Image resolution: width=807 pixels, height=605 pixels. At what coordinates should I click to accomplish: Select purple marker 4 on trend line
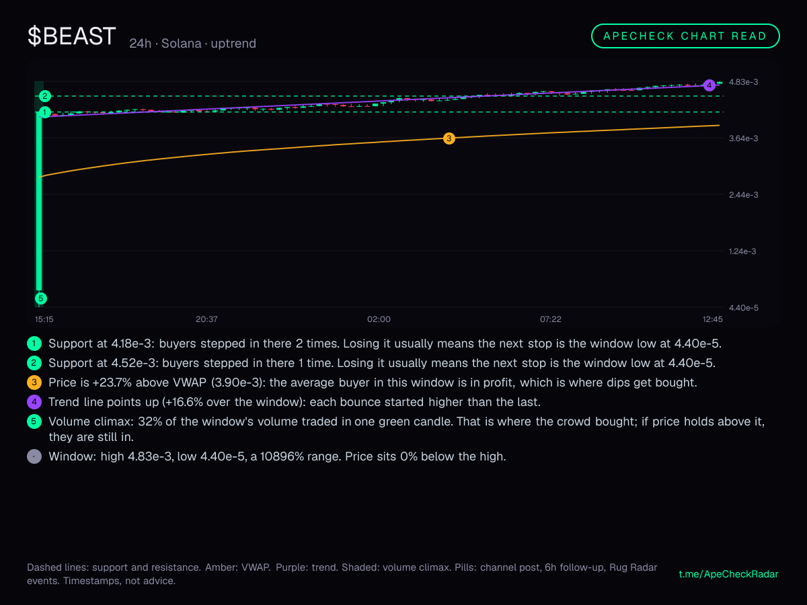point(709,85)
